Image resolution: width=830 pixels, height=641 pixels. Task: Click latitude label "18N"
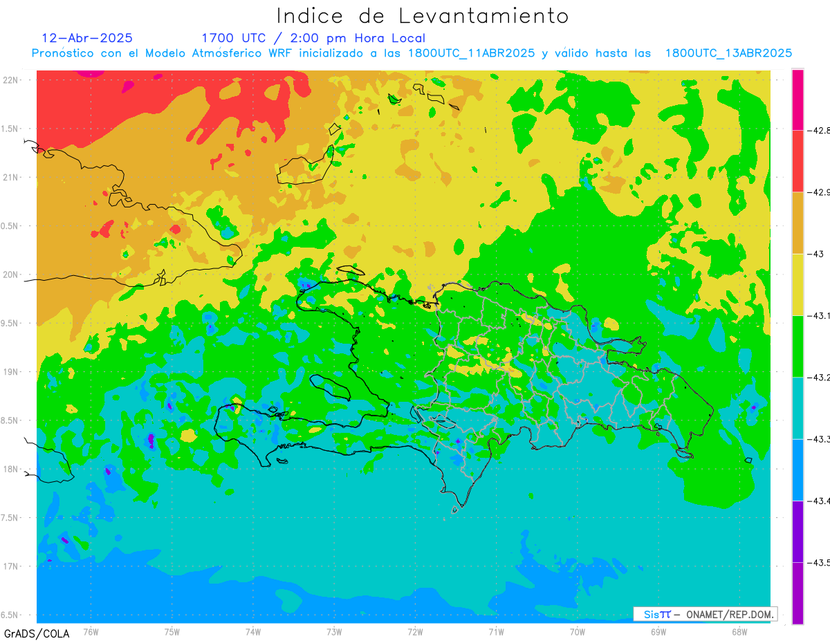pyautogui.click(x=11, y=469)
